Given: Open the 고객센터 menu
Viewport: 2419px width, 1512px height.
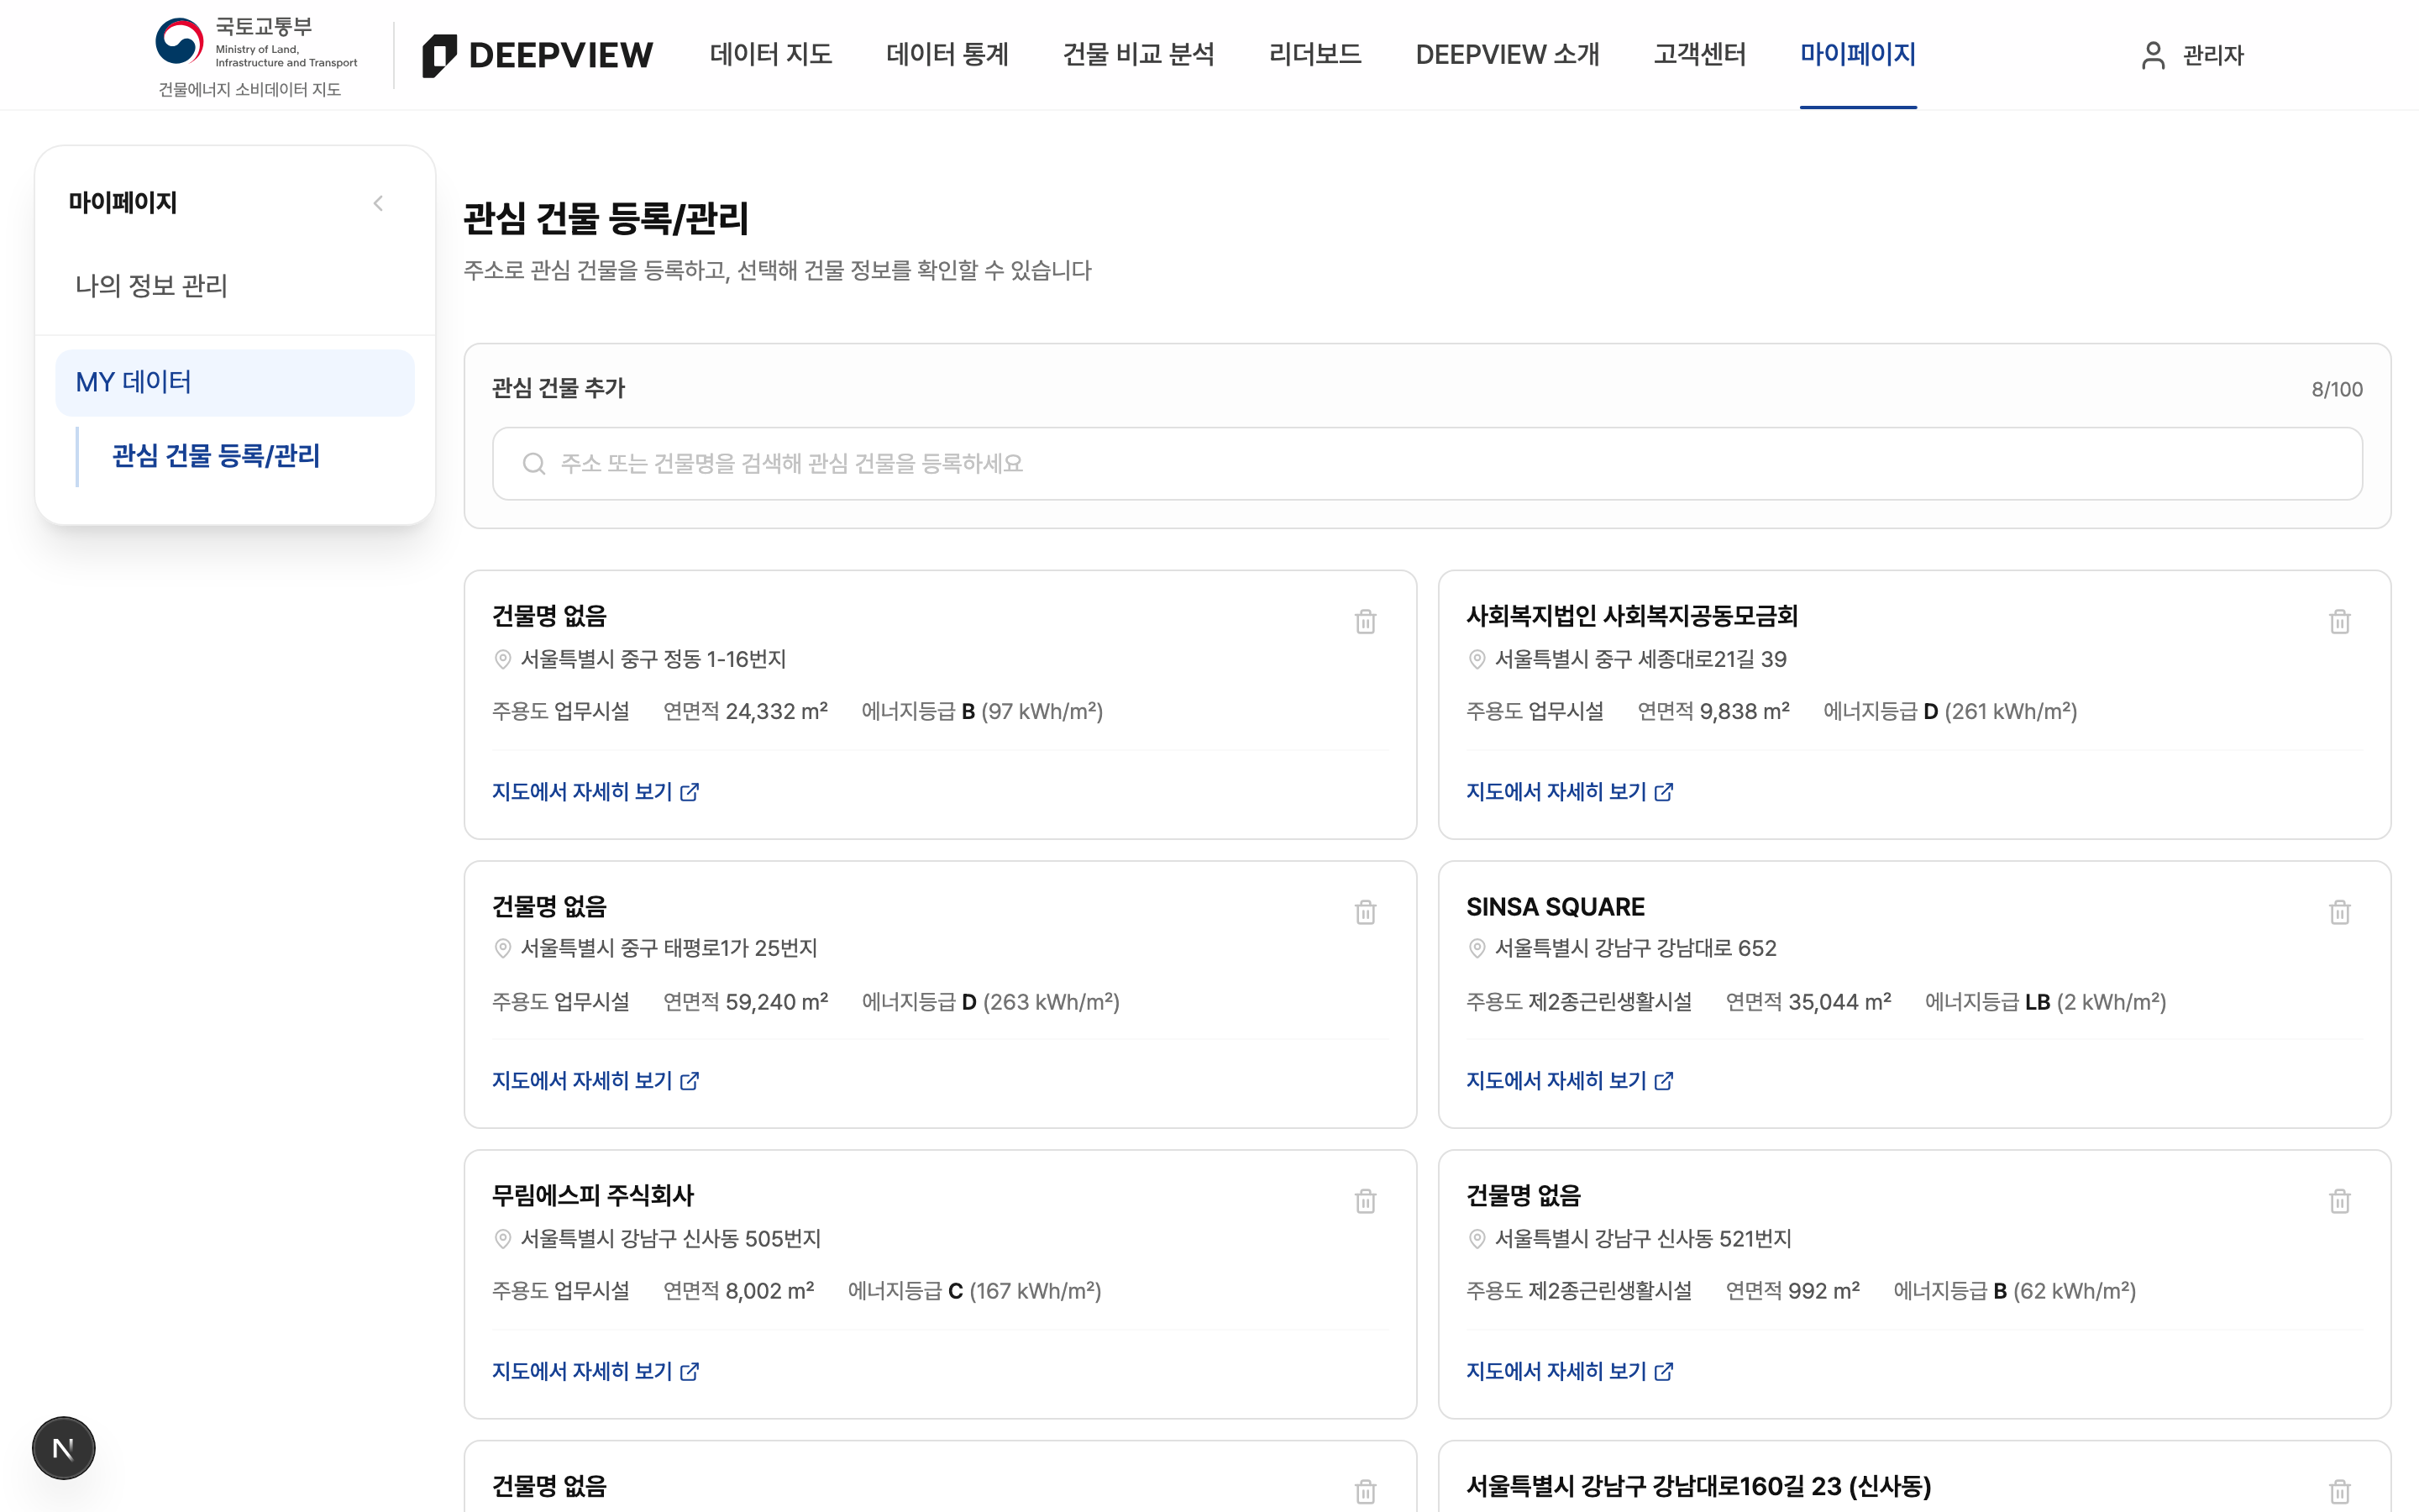Looking at the screenshot, I should [x=1699, y=54].
